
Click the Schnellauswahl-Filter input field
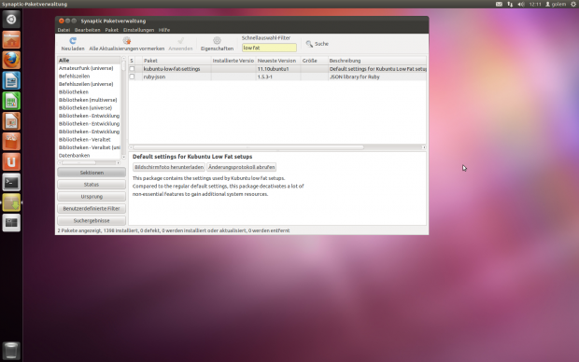[269, 48]
